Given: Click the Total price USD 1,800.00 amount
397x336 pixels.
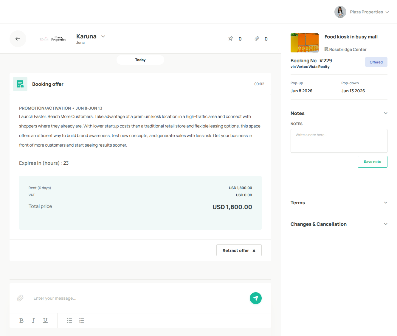Looking at the screenshot, I should point(232,207).
